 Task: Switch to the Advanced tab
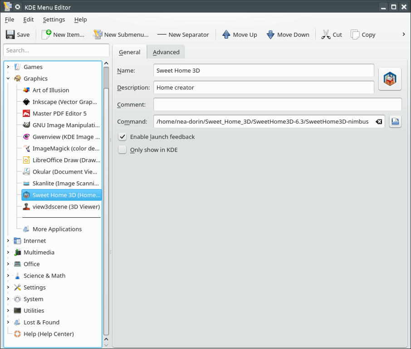[166, 52]
